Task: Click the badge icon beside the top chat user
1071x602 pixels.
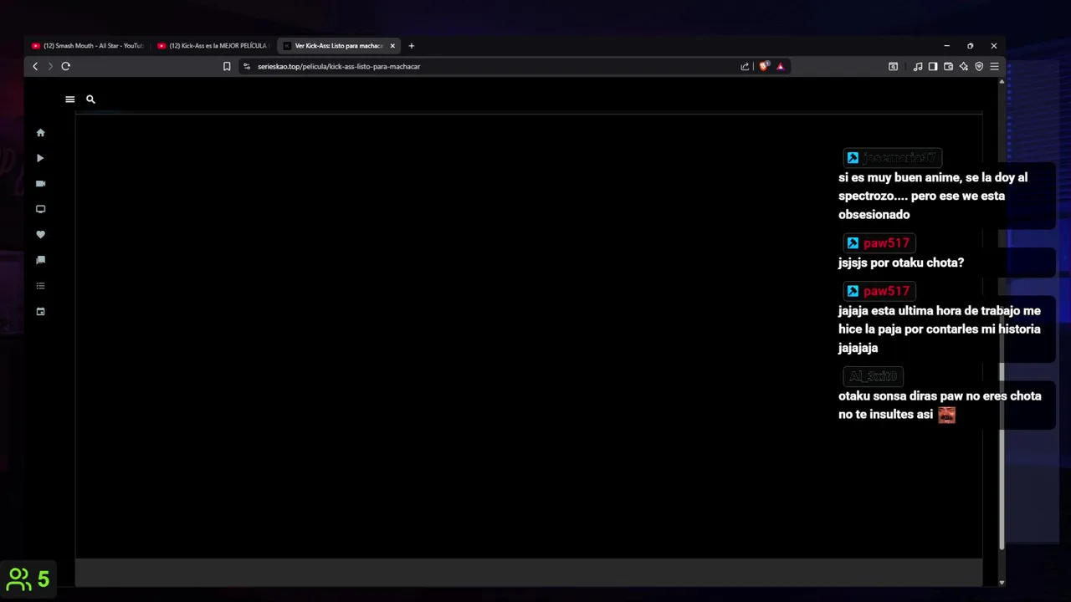Action: [x=853, y=158]
